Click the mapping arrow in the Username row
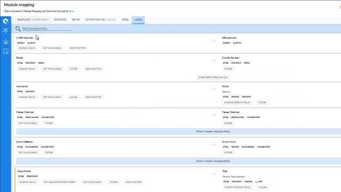Viewport: 341px width, 192px height. [x=213, y=89]
